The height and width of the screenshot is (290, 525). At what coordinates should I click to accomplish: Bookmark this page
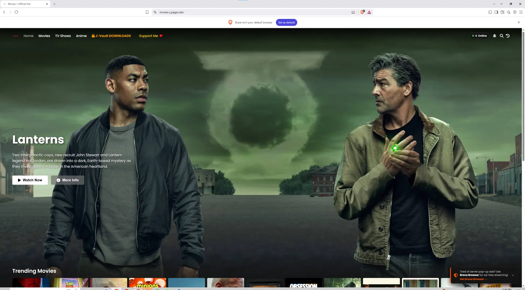click(x=147, y=12)
